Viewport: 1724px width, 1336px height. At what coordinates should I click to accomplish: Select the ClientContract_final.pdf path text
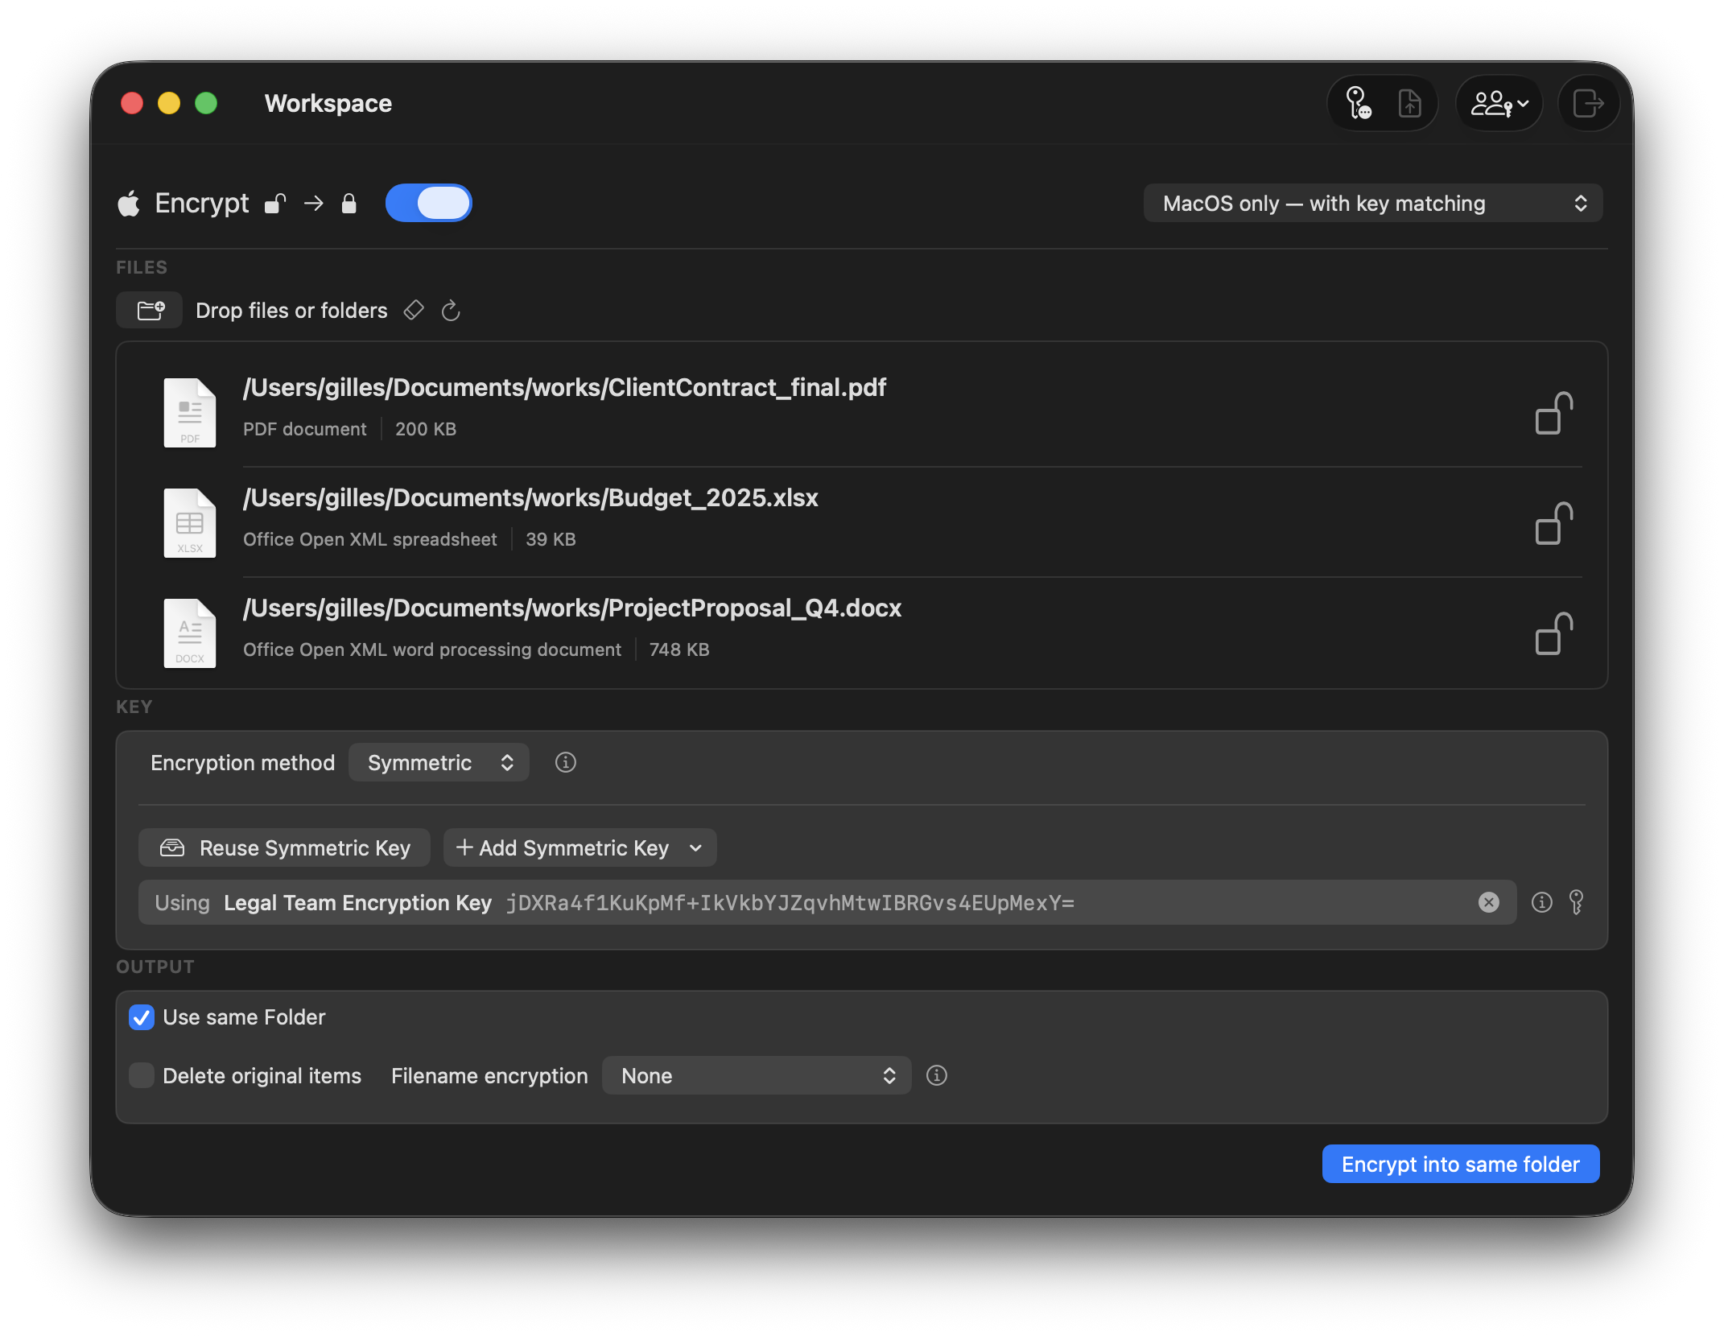pos(564,388)
